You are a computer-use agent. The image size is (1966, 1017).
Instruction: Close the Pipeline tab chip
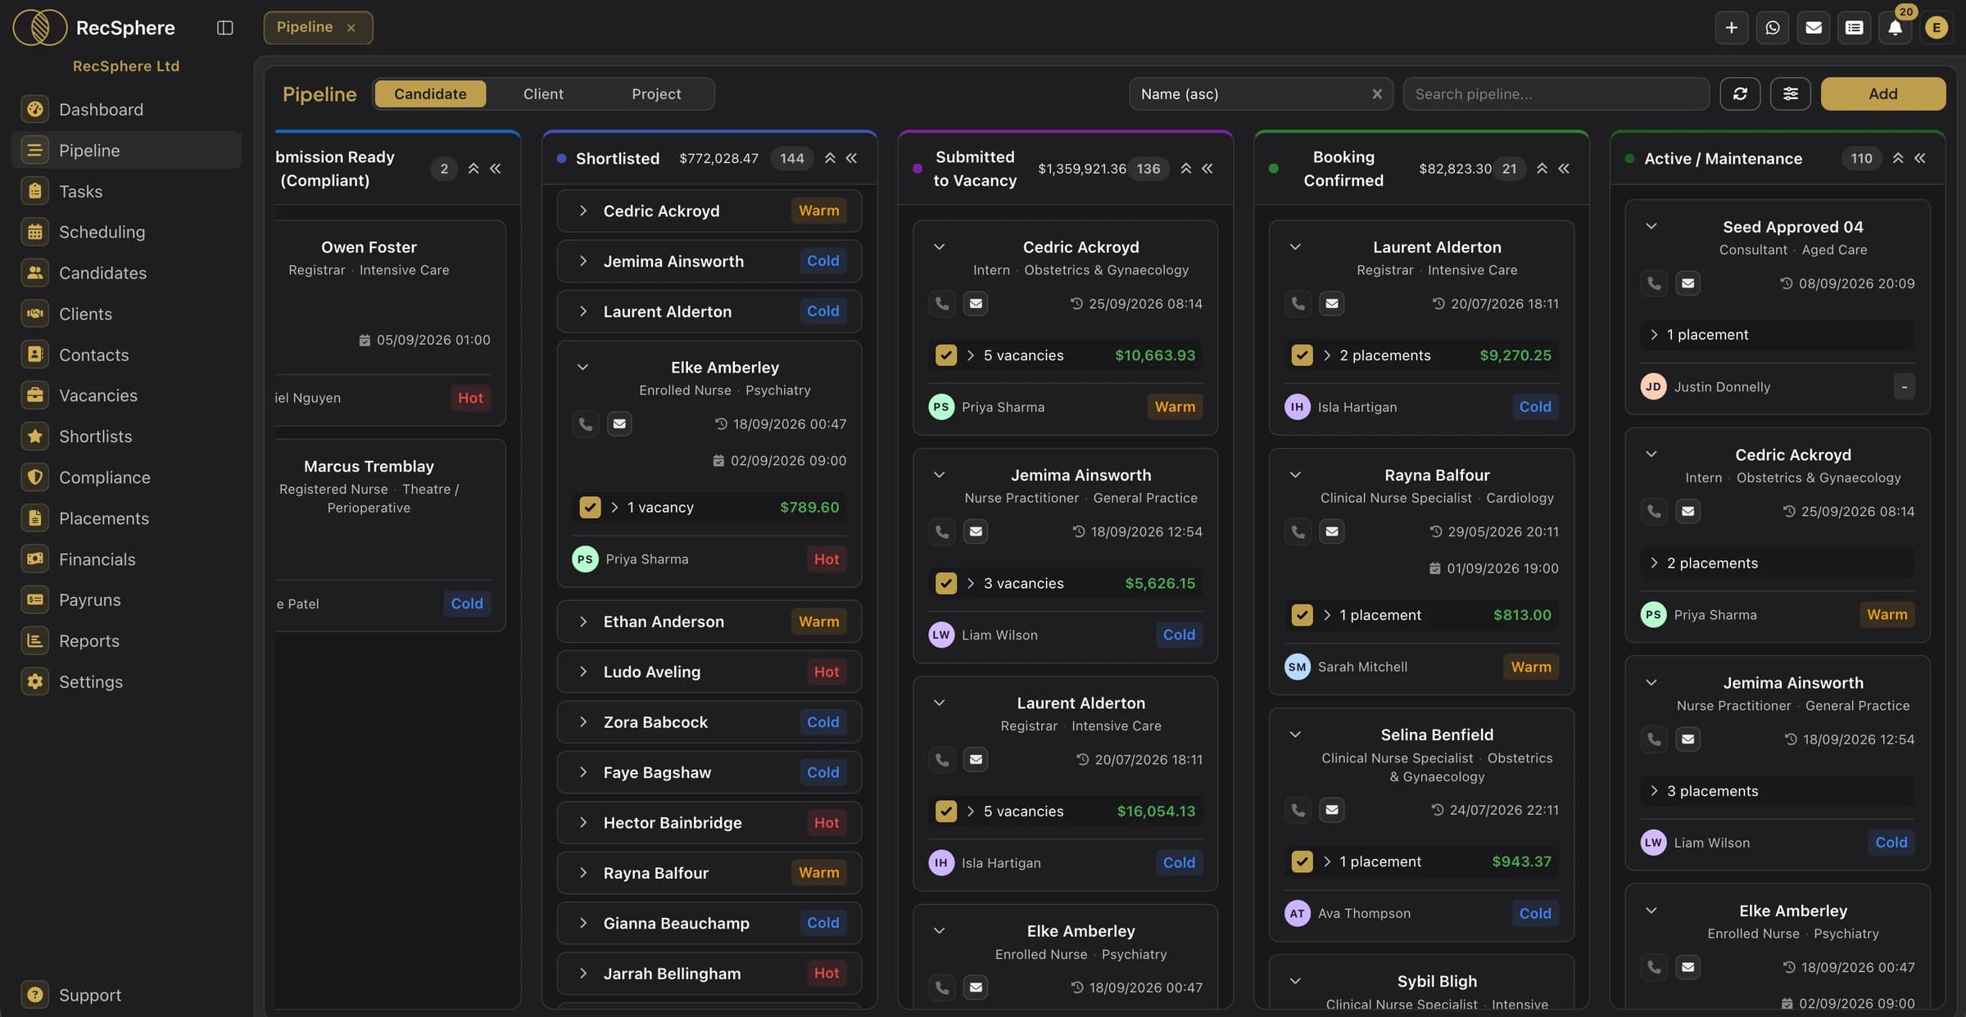pyautogui.click(x=351, y=28)
